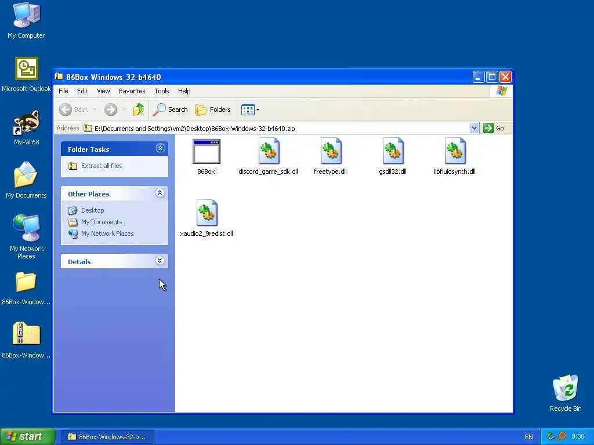Image resolution: width=594 pixels, height=445 pixels.
Task: Maximize the 86Box-Windows-32-b4640 window
Action: pyautogui.click(x=492, y=77)
